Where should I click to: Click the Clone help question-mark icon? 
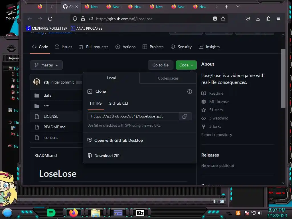click(x=190, y=92)
